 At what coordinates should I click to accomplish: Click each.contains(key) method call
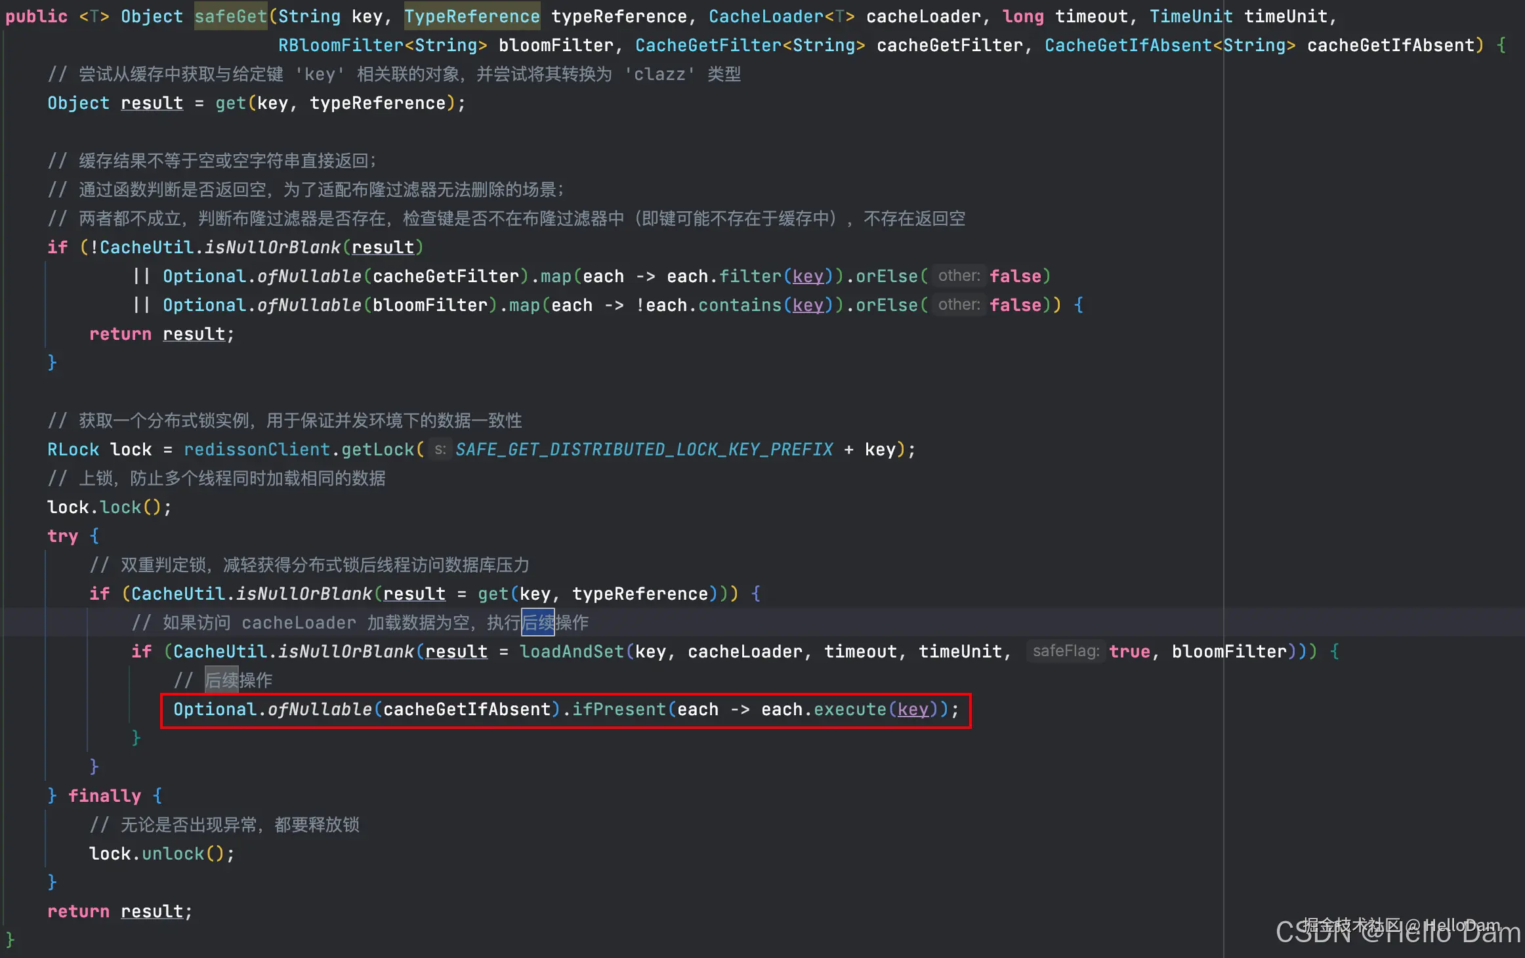point(740,305)
